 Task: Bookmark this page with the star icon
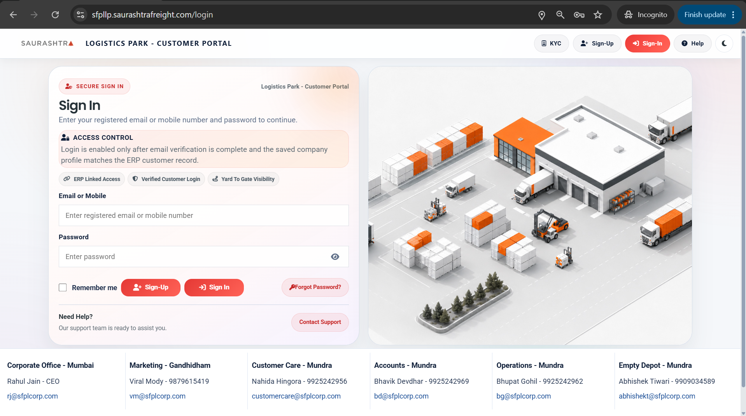click(598, 15)
